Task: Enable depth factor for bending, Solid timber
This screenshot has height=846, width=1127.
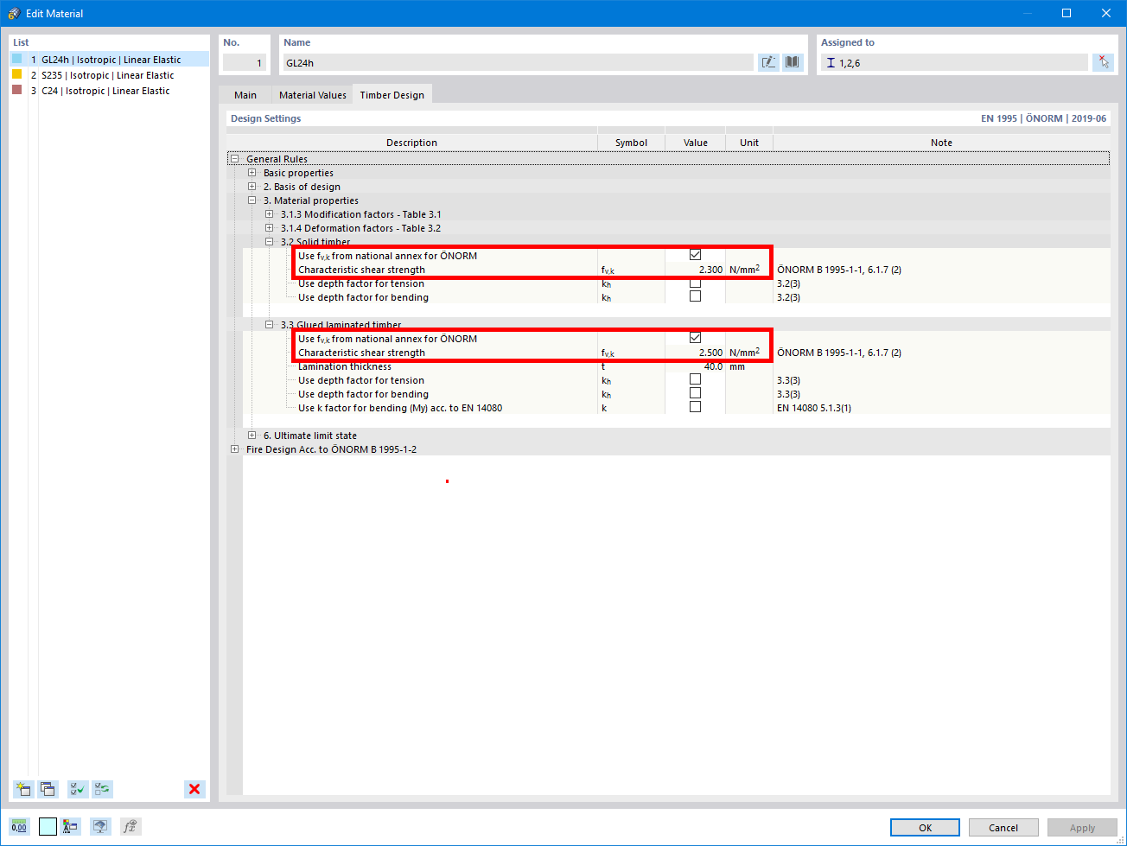Action: (695, 296)
